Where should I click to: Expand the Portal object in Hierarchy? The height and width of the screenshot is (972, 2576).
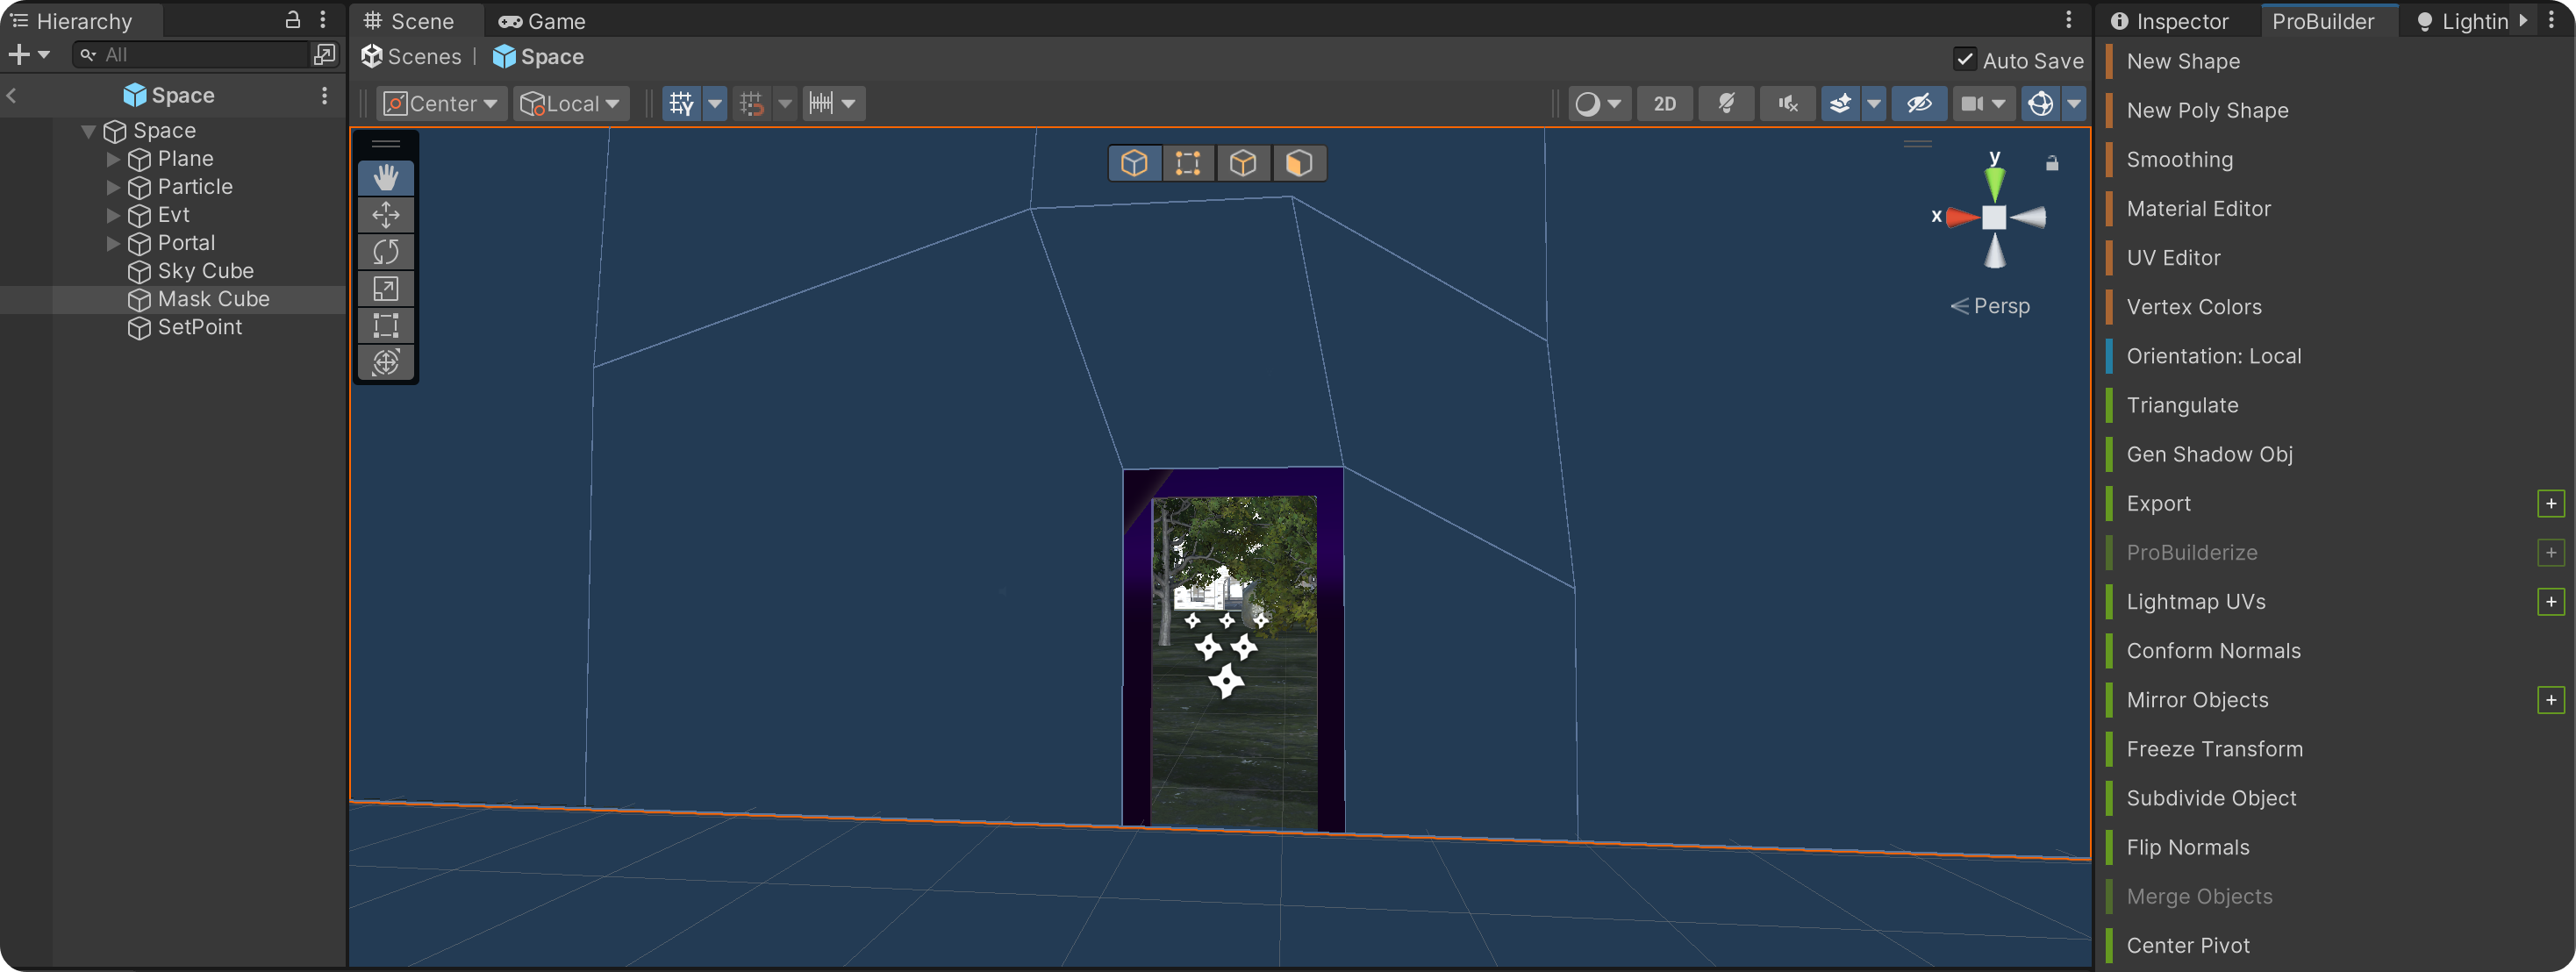click(113, 243)
